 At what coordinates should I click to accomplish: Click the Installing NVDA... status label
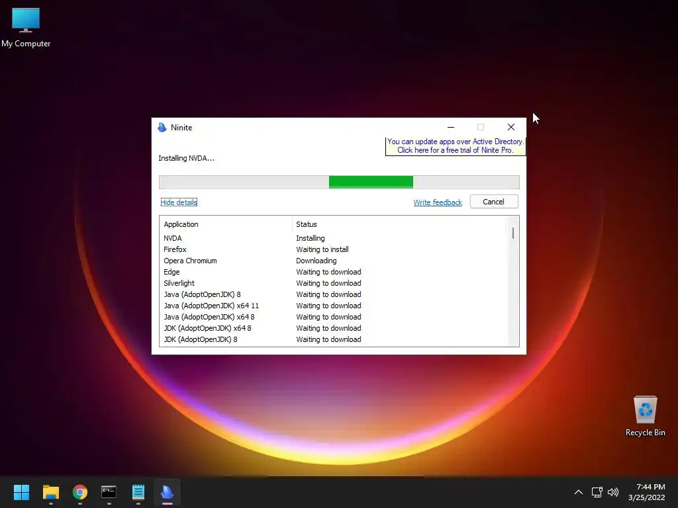click(x=186, y=158)
